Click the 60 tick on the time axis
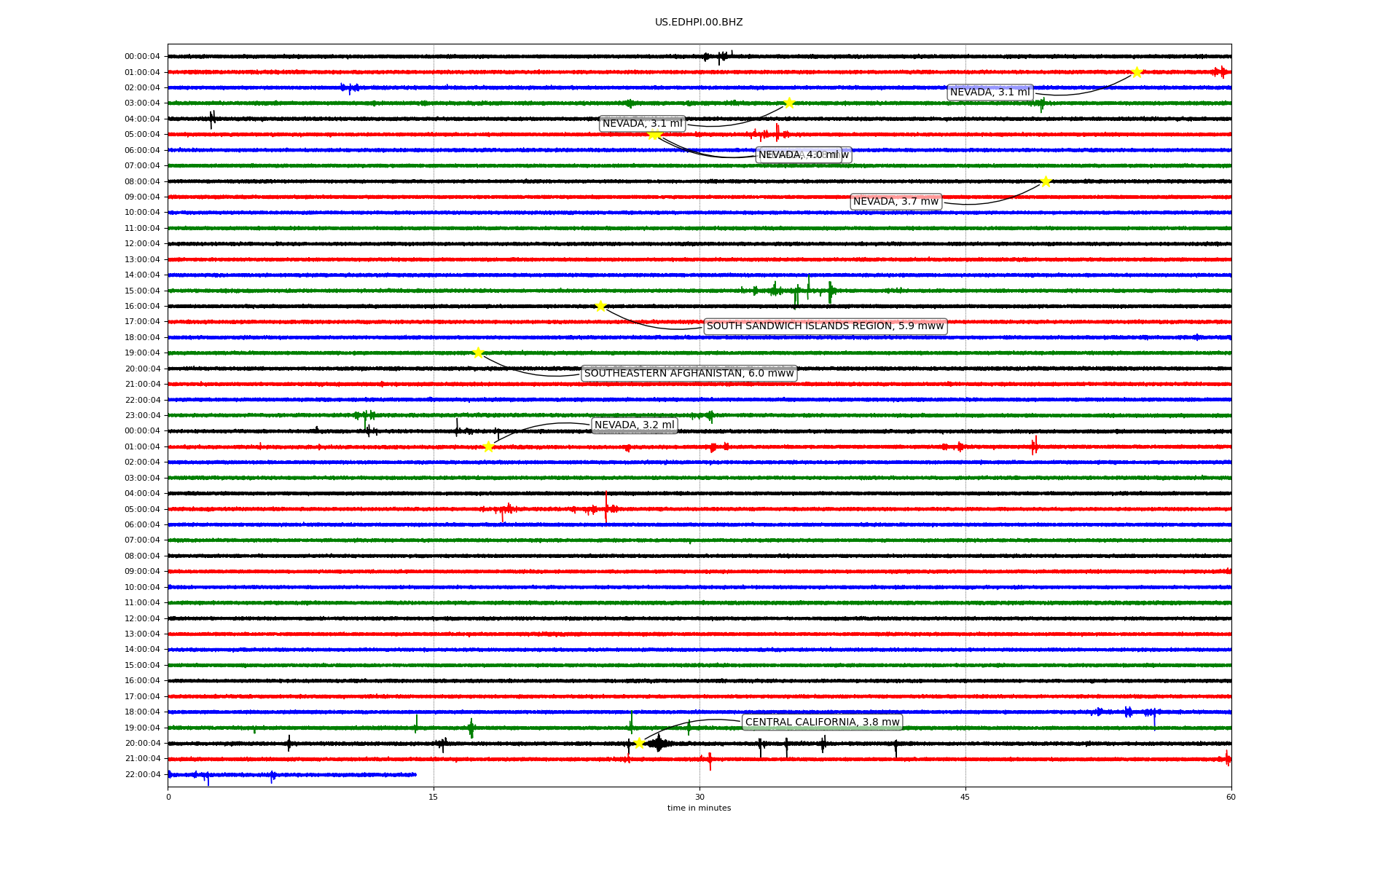This screenshot has height=874, width=1399. point(1231,797)
